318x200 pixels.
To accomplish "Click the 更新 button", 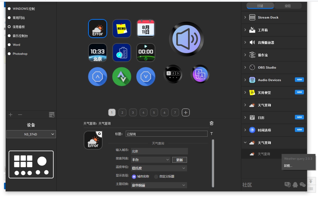I will pyautogui.click(x=179, y=160).
